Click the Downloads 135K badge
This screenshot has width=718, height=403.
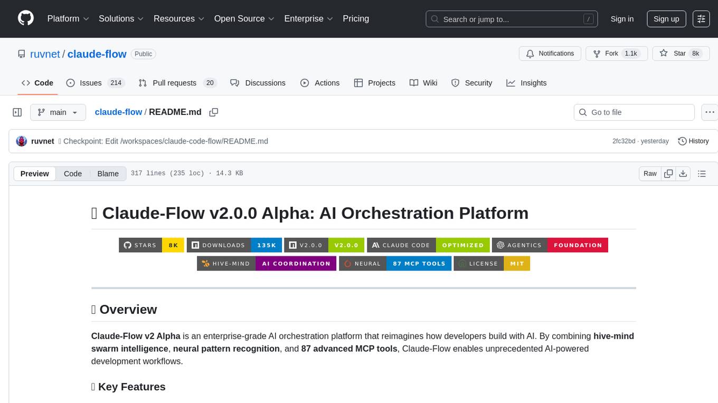click(234, 245)
